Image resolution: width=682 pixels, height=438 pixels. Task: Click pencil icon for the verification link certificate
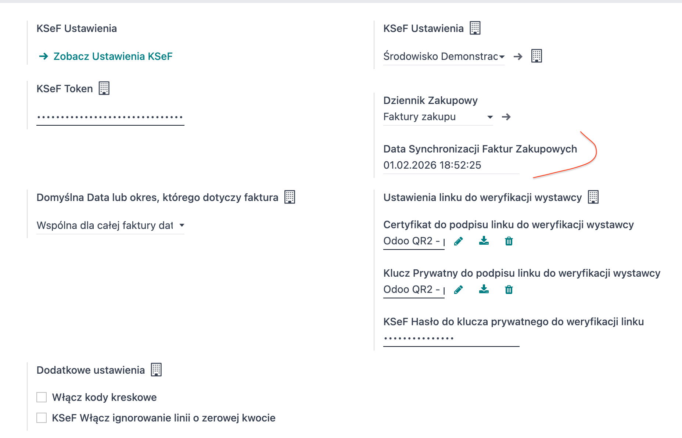coord(458,241)
